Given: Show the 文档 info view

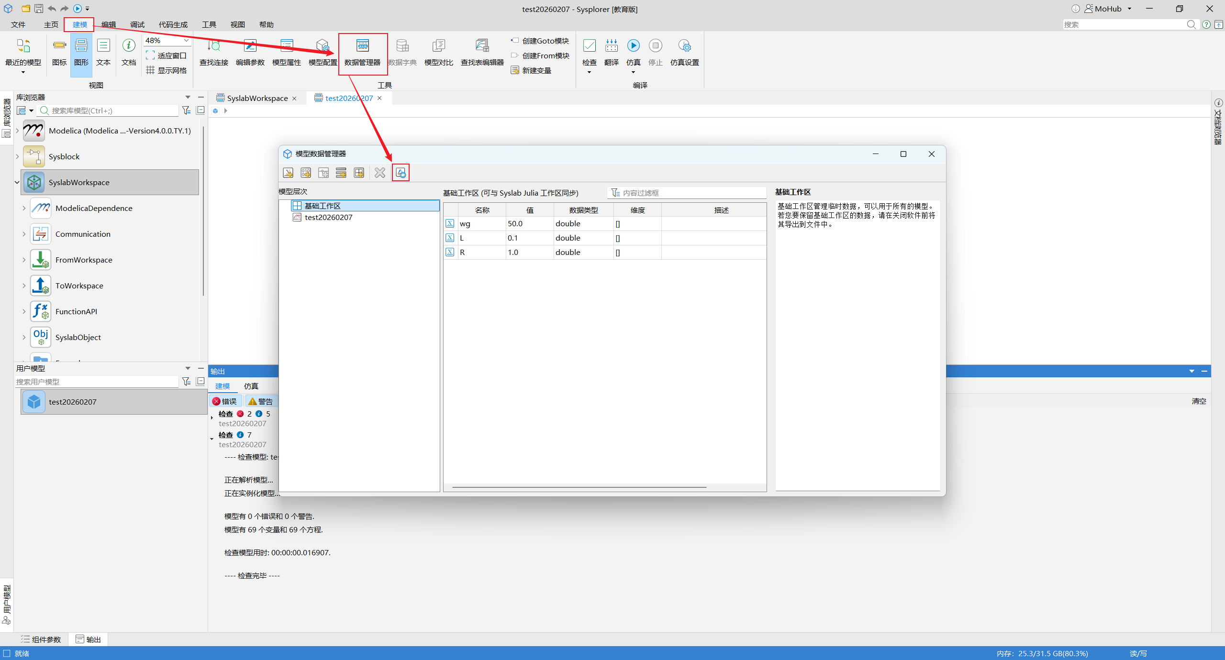Looking at the screenshot, I should coord(128,53).
